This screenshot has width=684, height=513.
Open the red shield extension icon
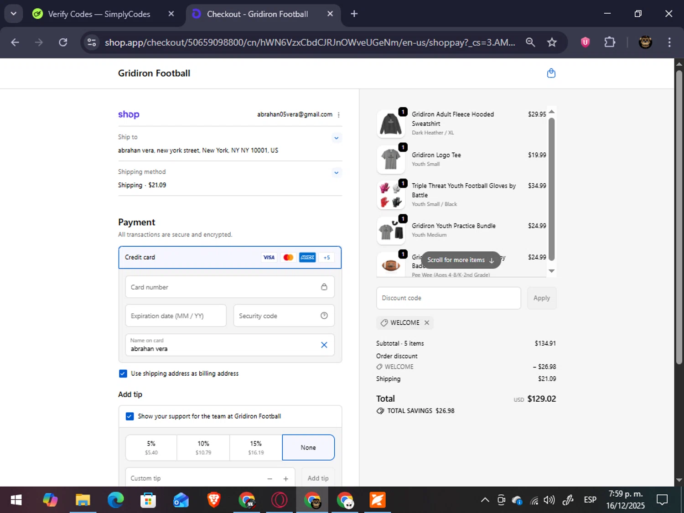coord(585,42)
